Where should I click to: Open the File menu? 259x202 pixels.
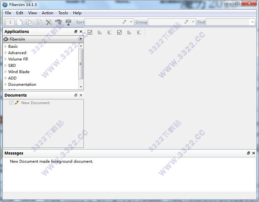click(8, 13)
